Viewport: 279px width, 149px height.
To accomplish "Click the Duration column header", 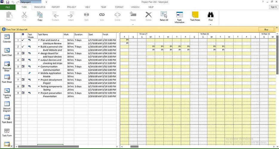I will 81,35.
